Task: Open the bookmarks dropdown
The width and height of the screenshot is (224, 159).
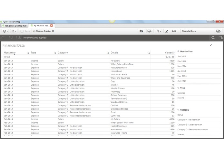Action: pyautogui.click(x=159, y=31)
